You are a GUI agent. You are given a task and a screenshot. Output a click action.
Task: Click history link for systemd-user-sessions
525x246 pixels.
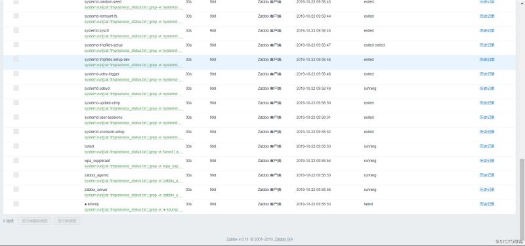click(487, 117)
